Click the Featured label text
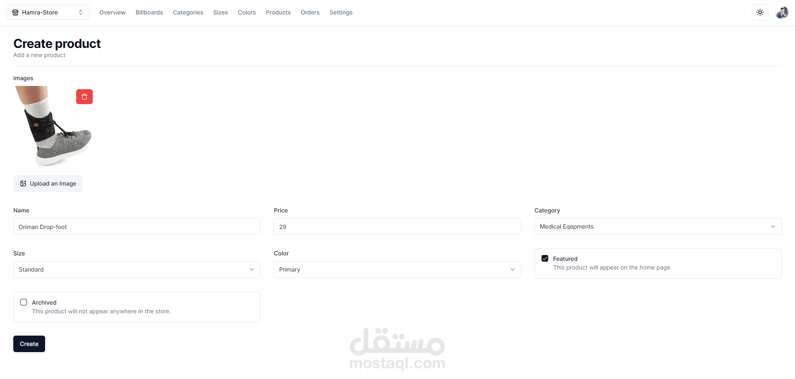The height and width of the screenshot is (379, 795). [x=565, y=259]
